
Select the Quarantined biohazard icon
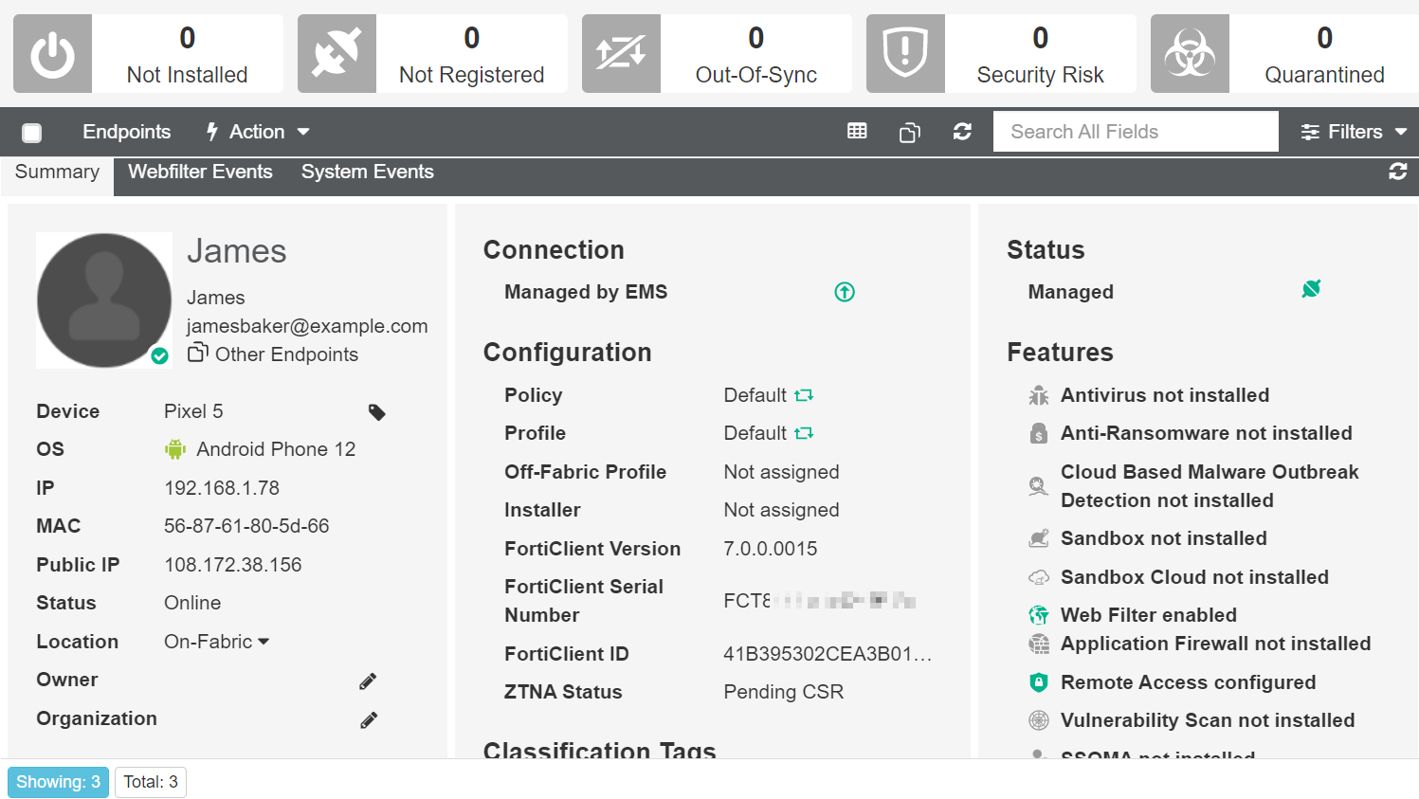click(x=1190, y=53)
